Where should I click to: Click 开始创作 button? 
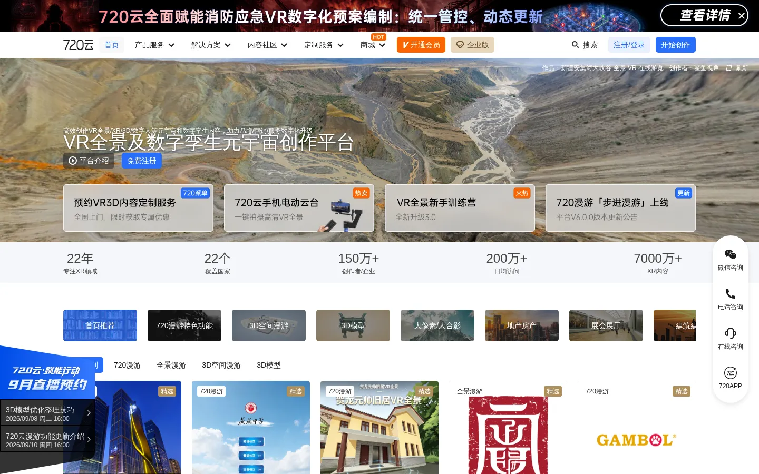(x=675, y=45)
